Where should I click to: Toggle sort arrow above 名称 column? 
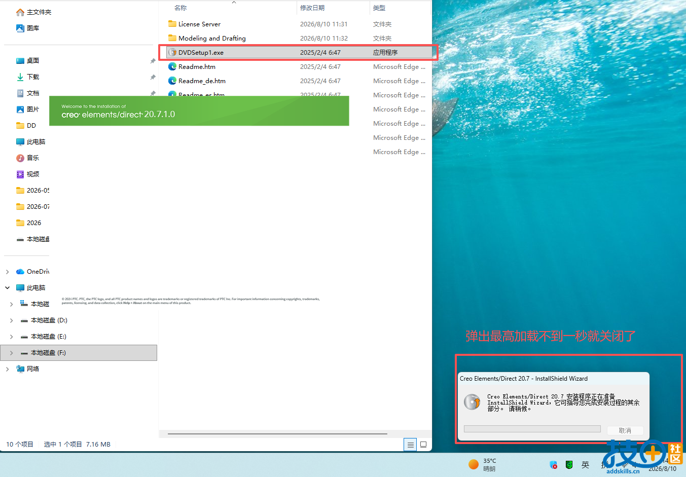tap(234, 3)
